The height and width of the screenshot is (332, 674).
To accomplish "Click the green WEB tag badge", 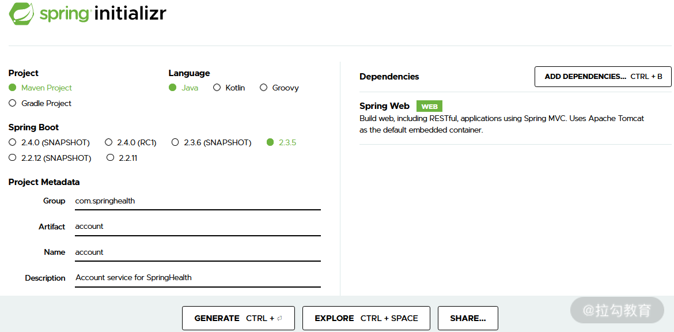I will click(x=429, y=107).
